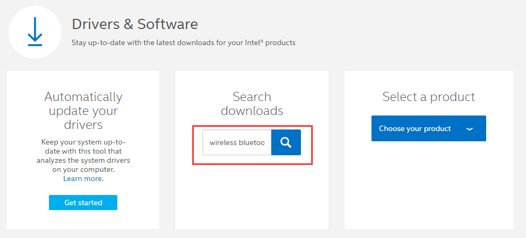Click the Search downloads heading
The height and width of the screenshot is (238, 526).
click(x=251, y=104)
